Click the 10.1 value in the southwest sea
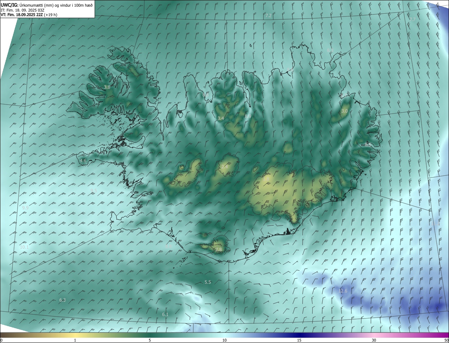Screen dimensions: 449x343 pos(24,247)
